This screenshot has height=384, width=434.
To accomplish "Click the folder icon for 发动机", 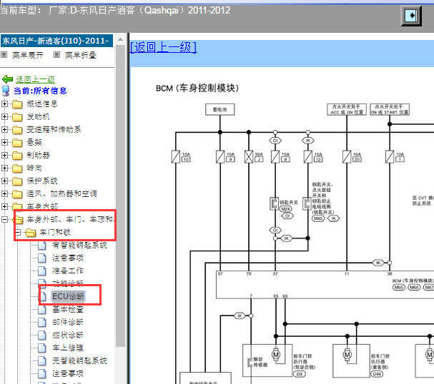I will 17,117.
